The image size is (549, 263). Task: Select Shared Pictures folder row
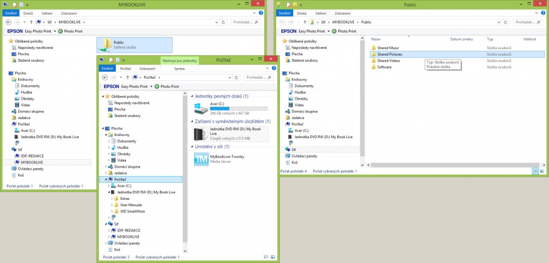pyautogui.click(x=457, y=54)
